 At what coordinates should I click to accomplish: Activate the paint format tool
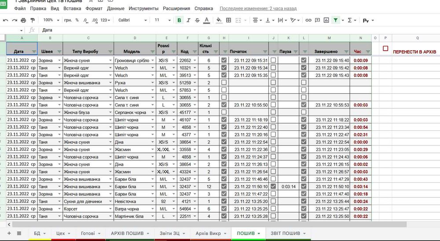(33, 20)
